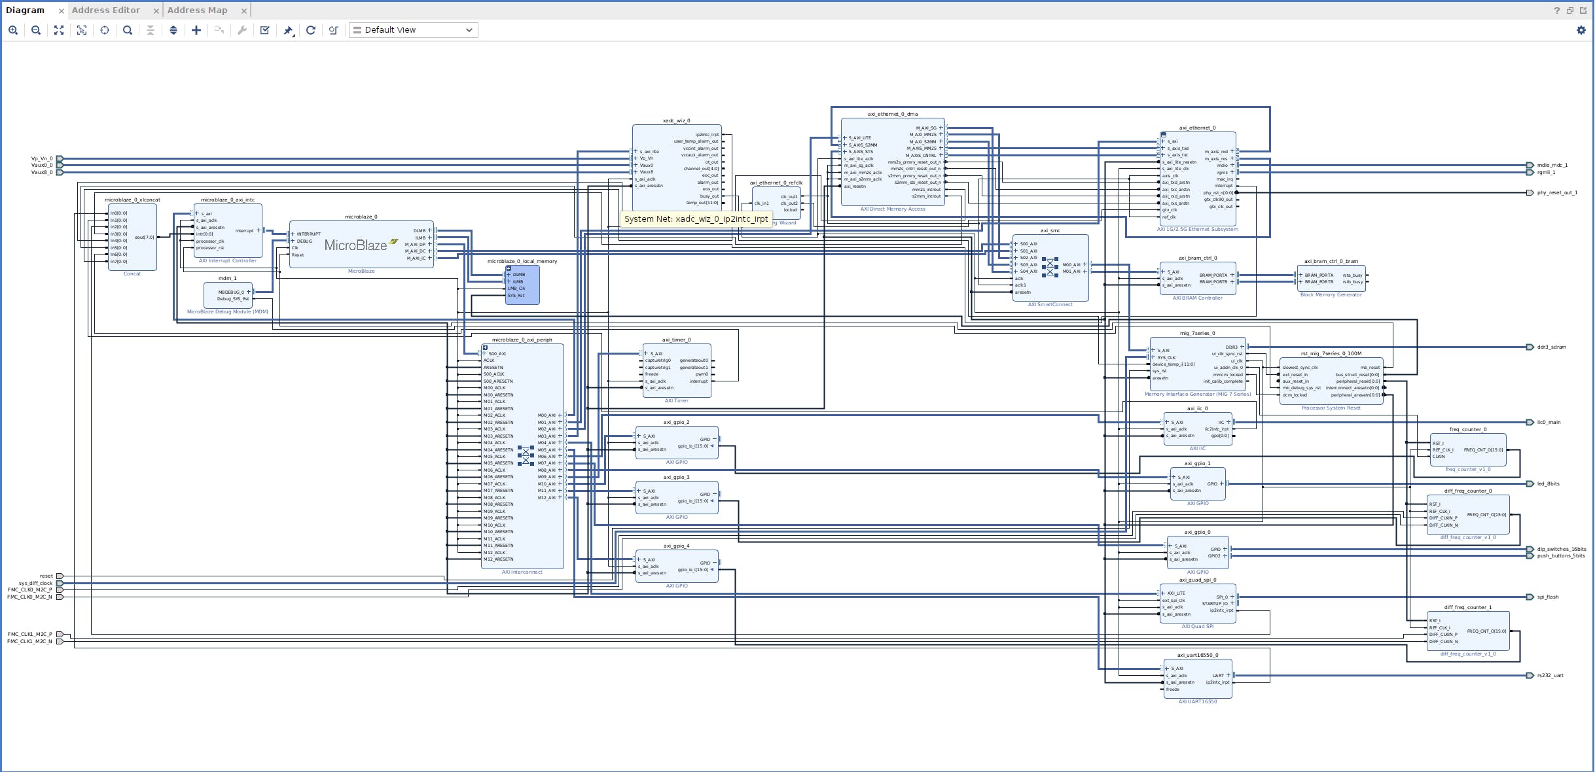Activate the Select Area zoom tool

82,30
